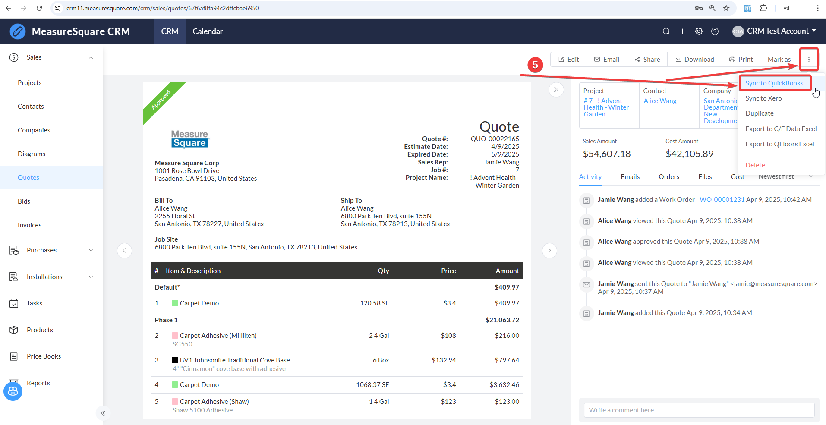Click the Share button
This screenshot has width=826, height=425.
coord(647,60)
